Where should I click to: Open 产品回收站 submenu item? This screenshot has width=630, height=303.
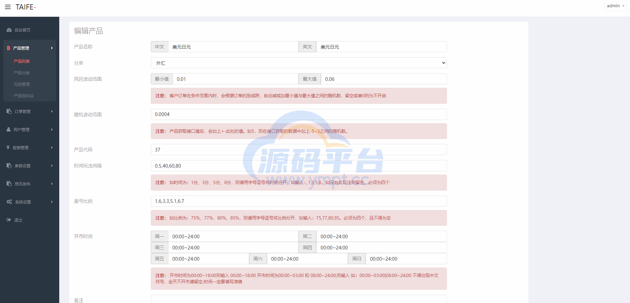coord(24,96)
